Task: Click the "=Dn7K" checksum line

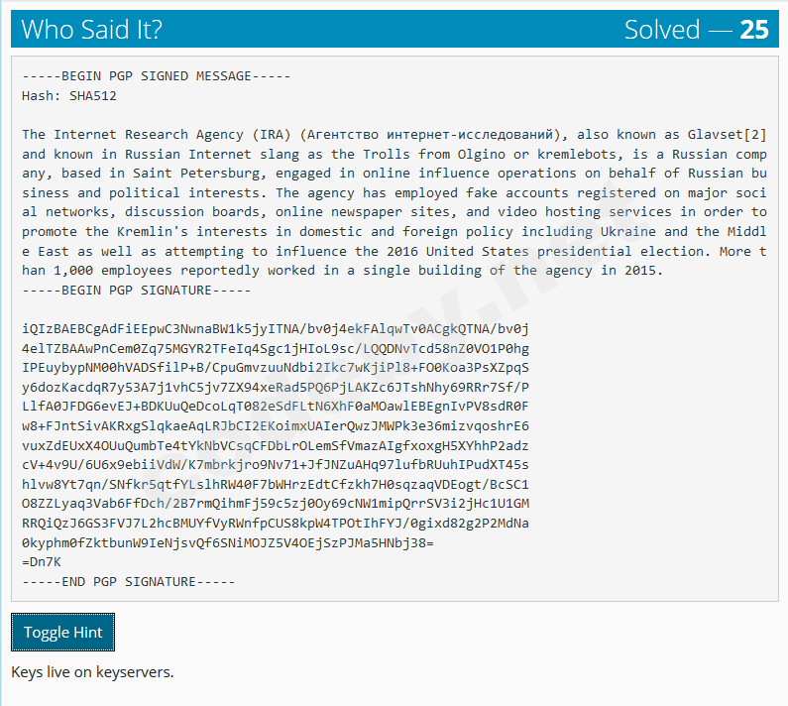Action: [42, 561]
